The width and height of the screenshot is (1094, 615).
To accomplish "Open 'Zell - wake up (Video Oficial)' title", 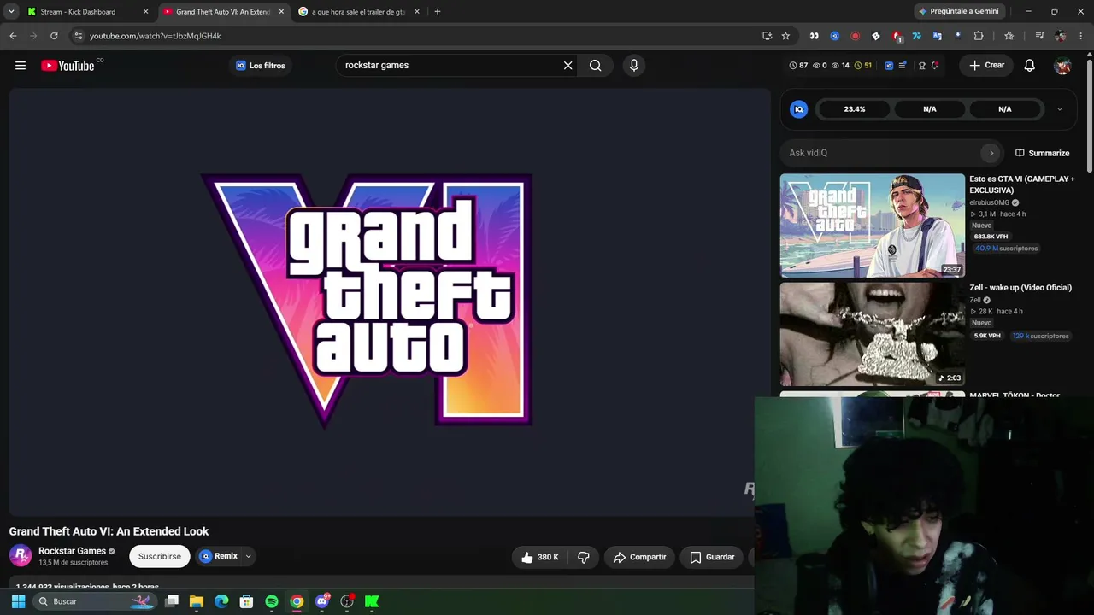I will tap(1020, 288).
